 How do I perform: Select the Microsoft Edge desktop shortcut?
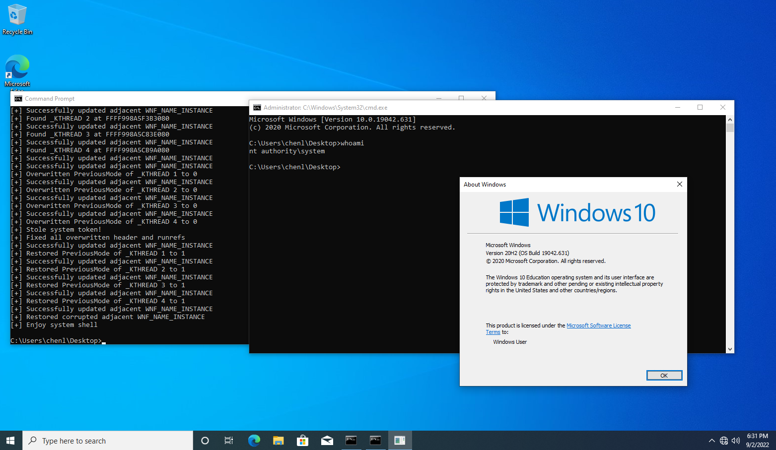coord(17,71)
